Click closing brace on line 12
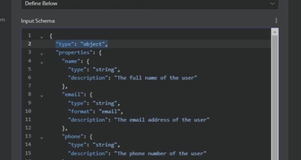Screen dimensions: 301x160 [65, 128]
